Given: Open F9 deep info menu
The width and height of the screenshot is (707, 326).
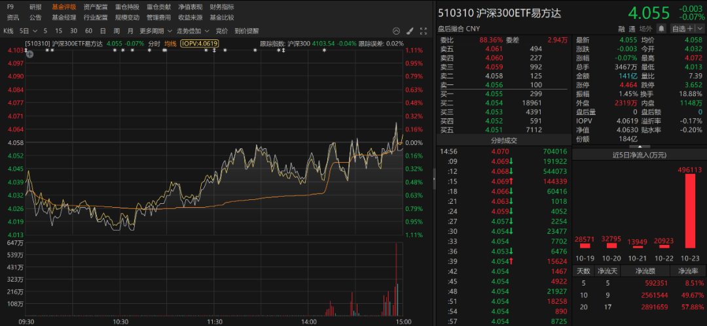Looking at the screenshot, I should 10,7.
